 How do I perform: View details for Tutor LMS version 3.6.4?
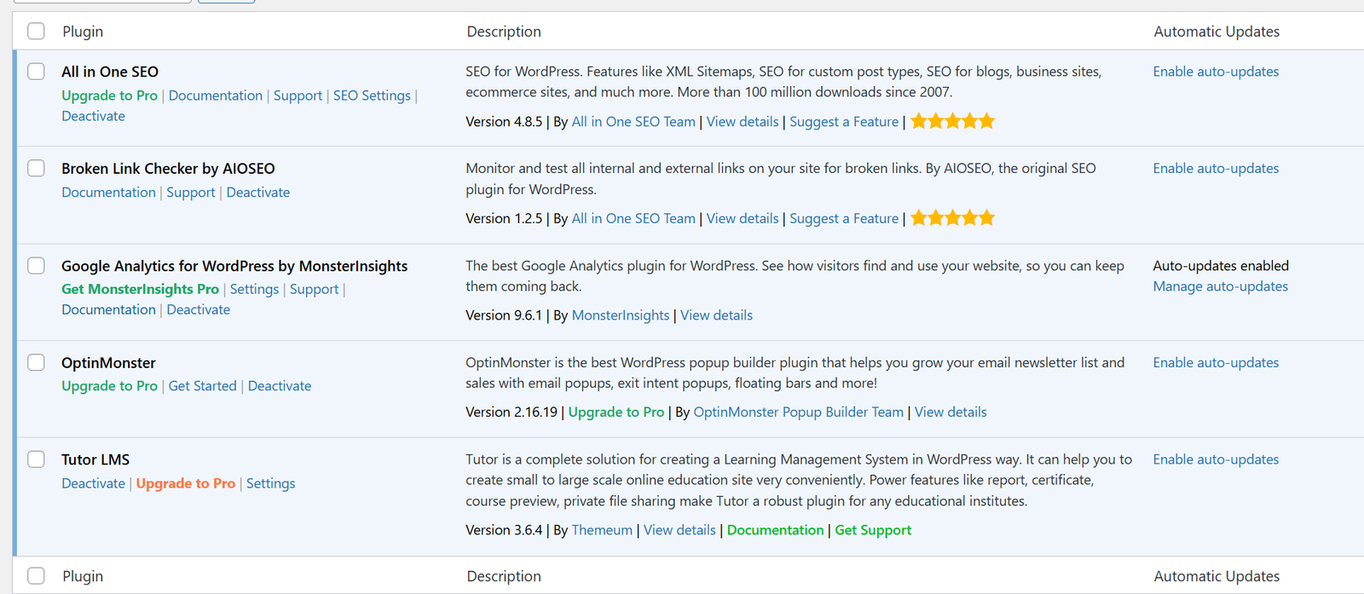[679, 530]
